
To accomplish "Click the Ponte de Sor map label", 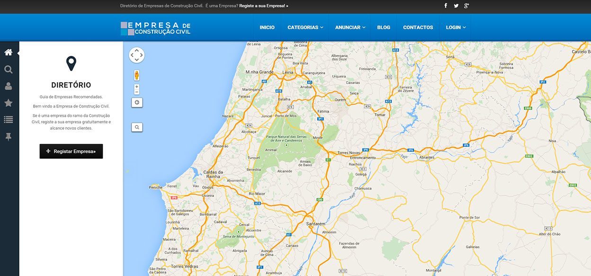I will 470,217.
